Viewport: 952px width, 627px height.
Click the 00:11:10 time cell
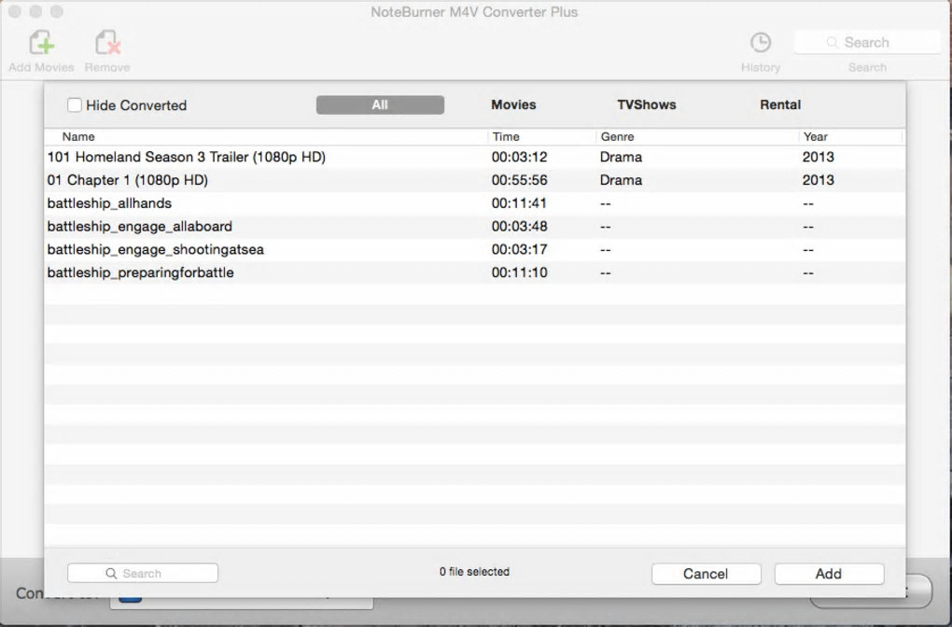click(x=520, y=272)
